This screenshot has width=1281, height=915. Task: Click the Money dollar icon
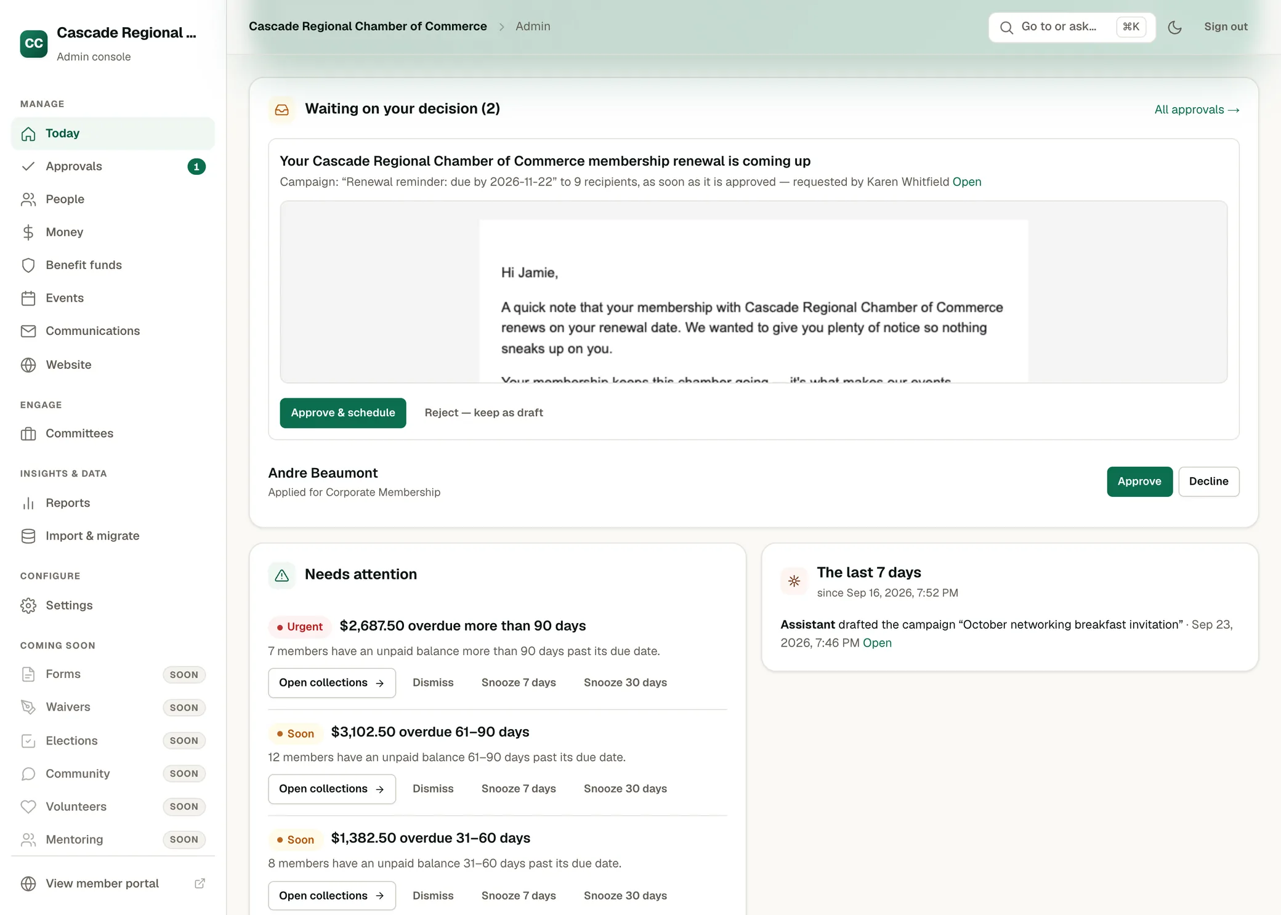click(x=28, y=232)
